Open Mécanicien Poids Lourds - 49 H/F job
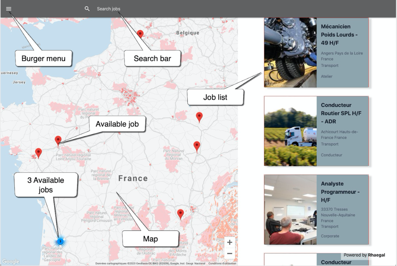Screen dimensions: 397x266 [x=339, y=35]
